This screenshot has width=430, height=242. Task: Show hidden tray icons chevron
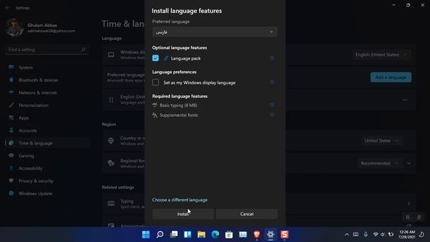coord(347,235)
